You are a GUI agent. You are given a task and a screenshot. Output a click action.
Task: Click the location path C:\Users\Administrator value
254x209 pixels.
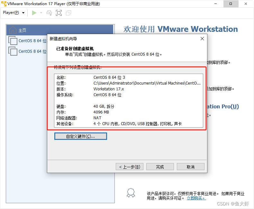point(147,83)
